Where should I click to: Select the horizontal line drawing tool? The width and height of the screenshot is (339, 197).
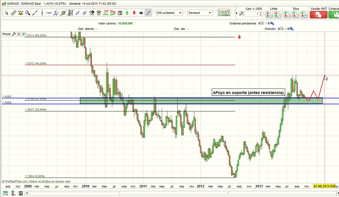click(x=49, y=13)
